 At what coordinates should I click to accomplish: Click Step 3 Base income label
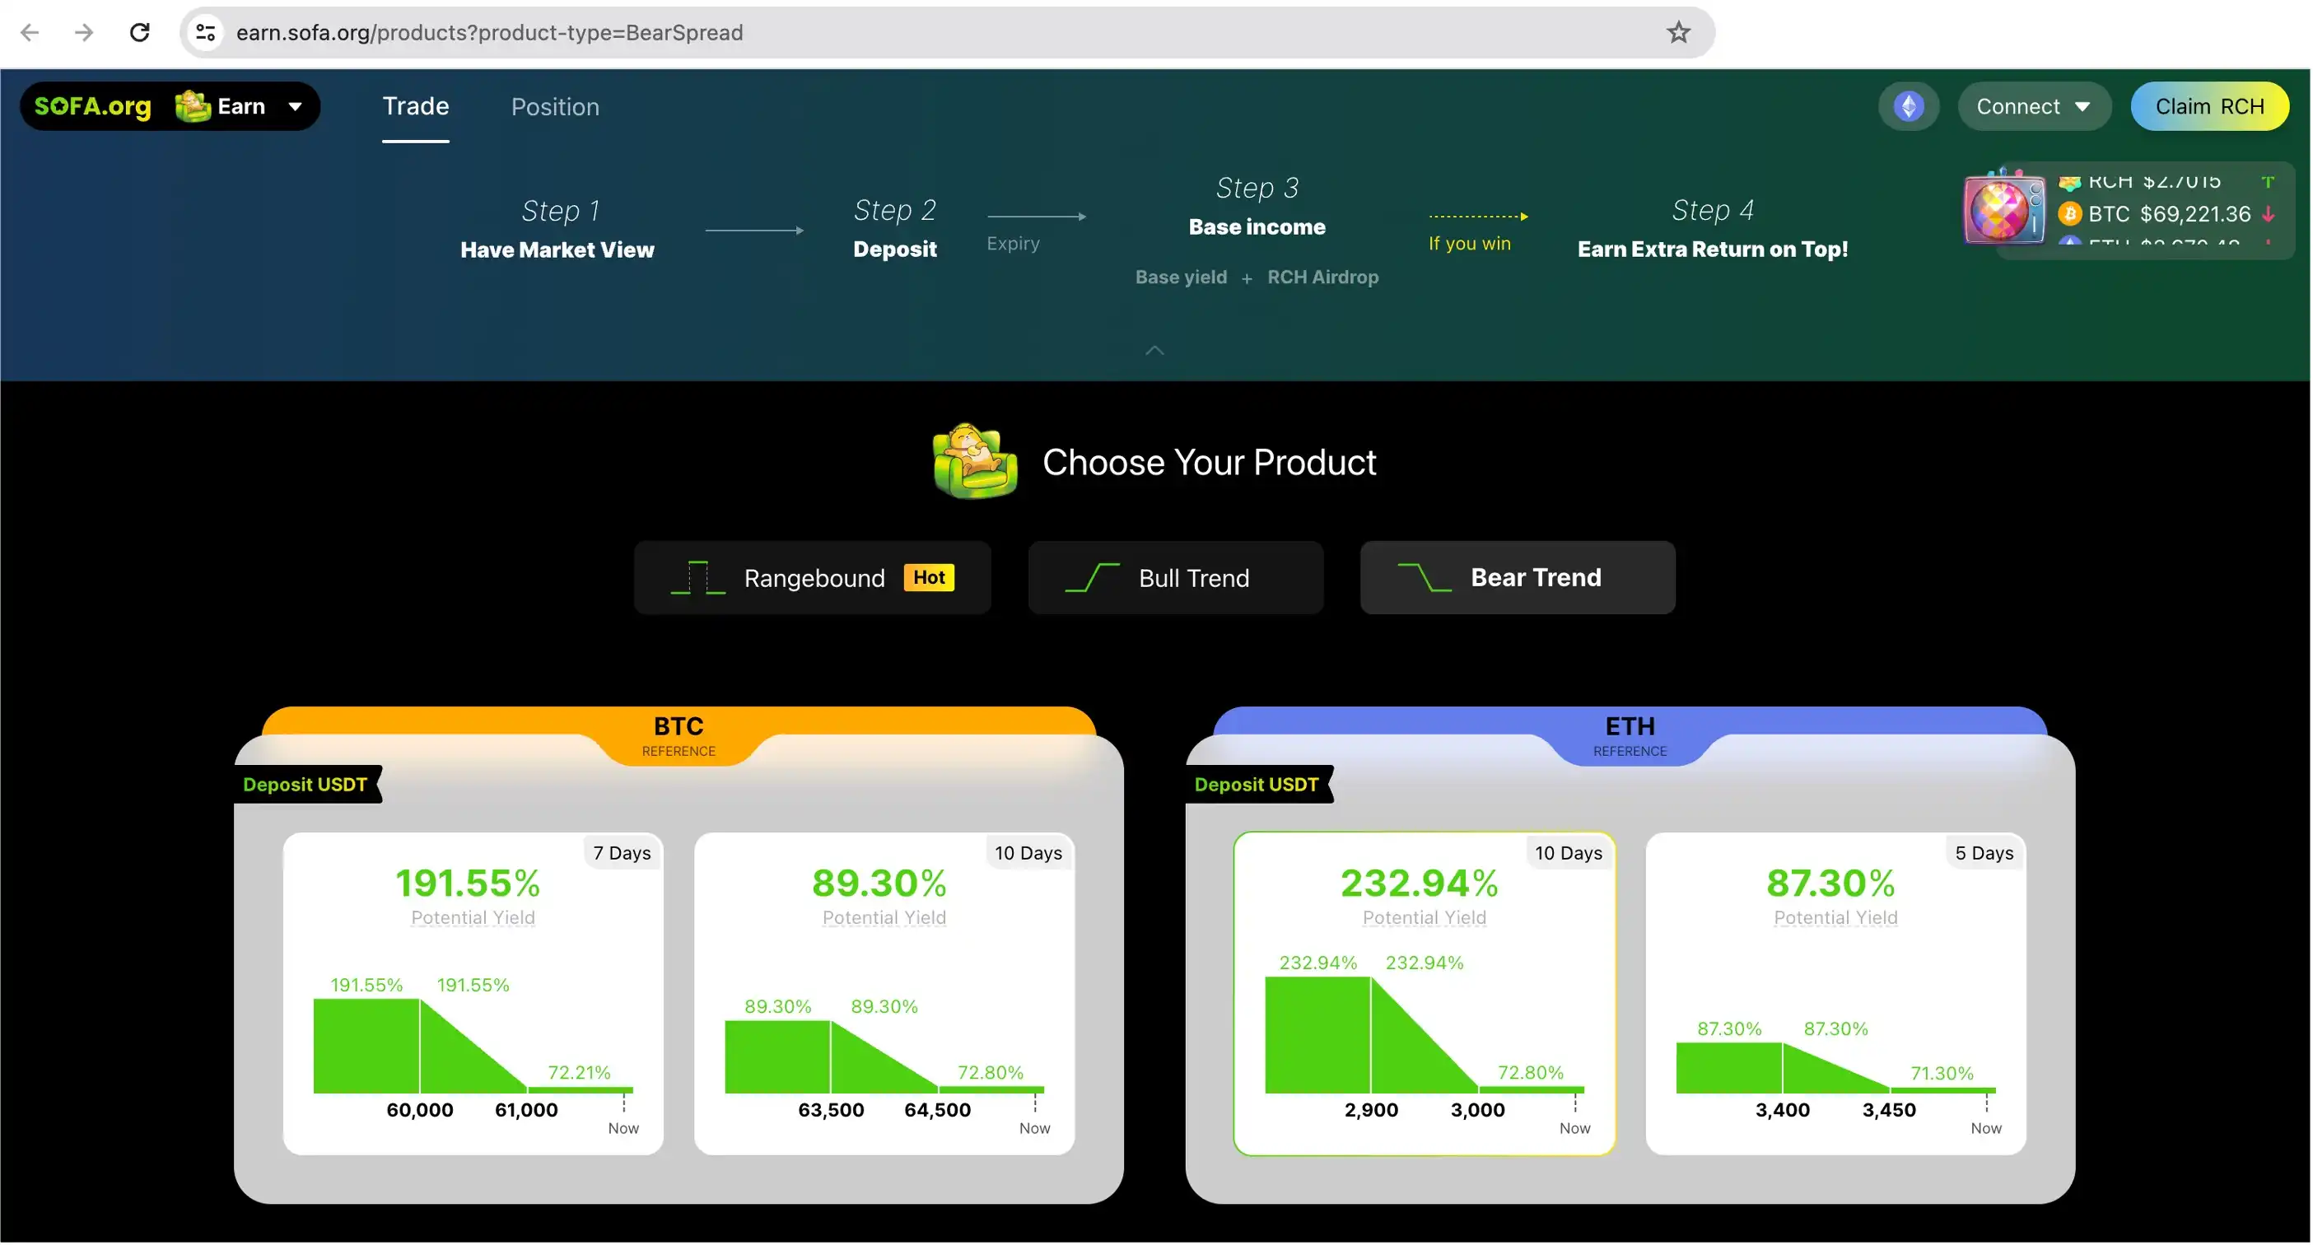point(1258,207)
